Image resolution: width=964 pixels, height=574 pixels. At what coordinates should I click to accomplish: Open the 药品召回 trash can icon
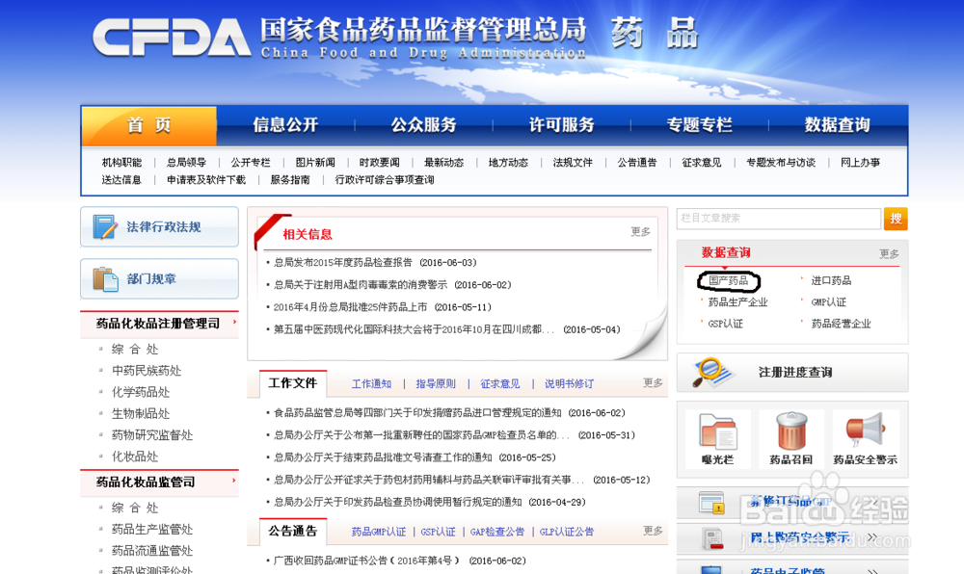click(791, 430)
